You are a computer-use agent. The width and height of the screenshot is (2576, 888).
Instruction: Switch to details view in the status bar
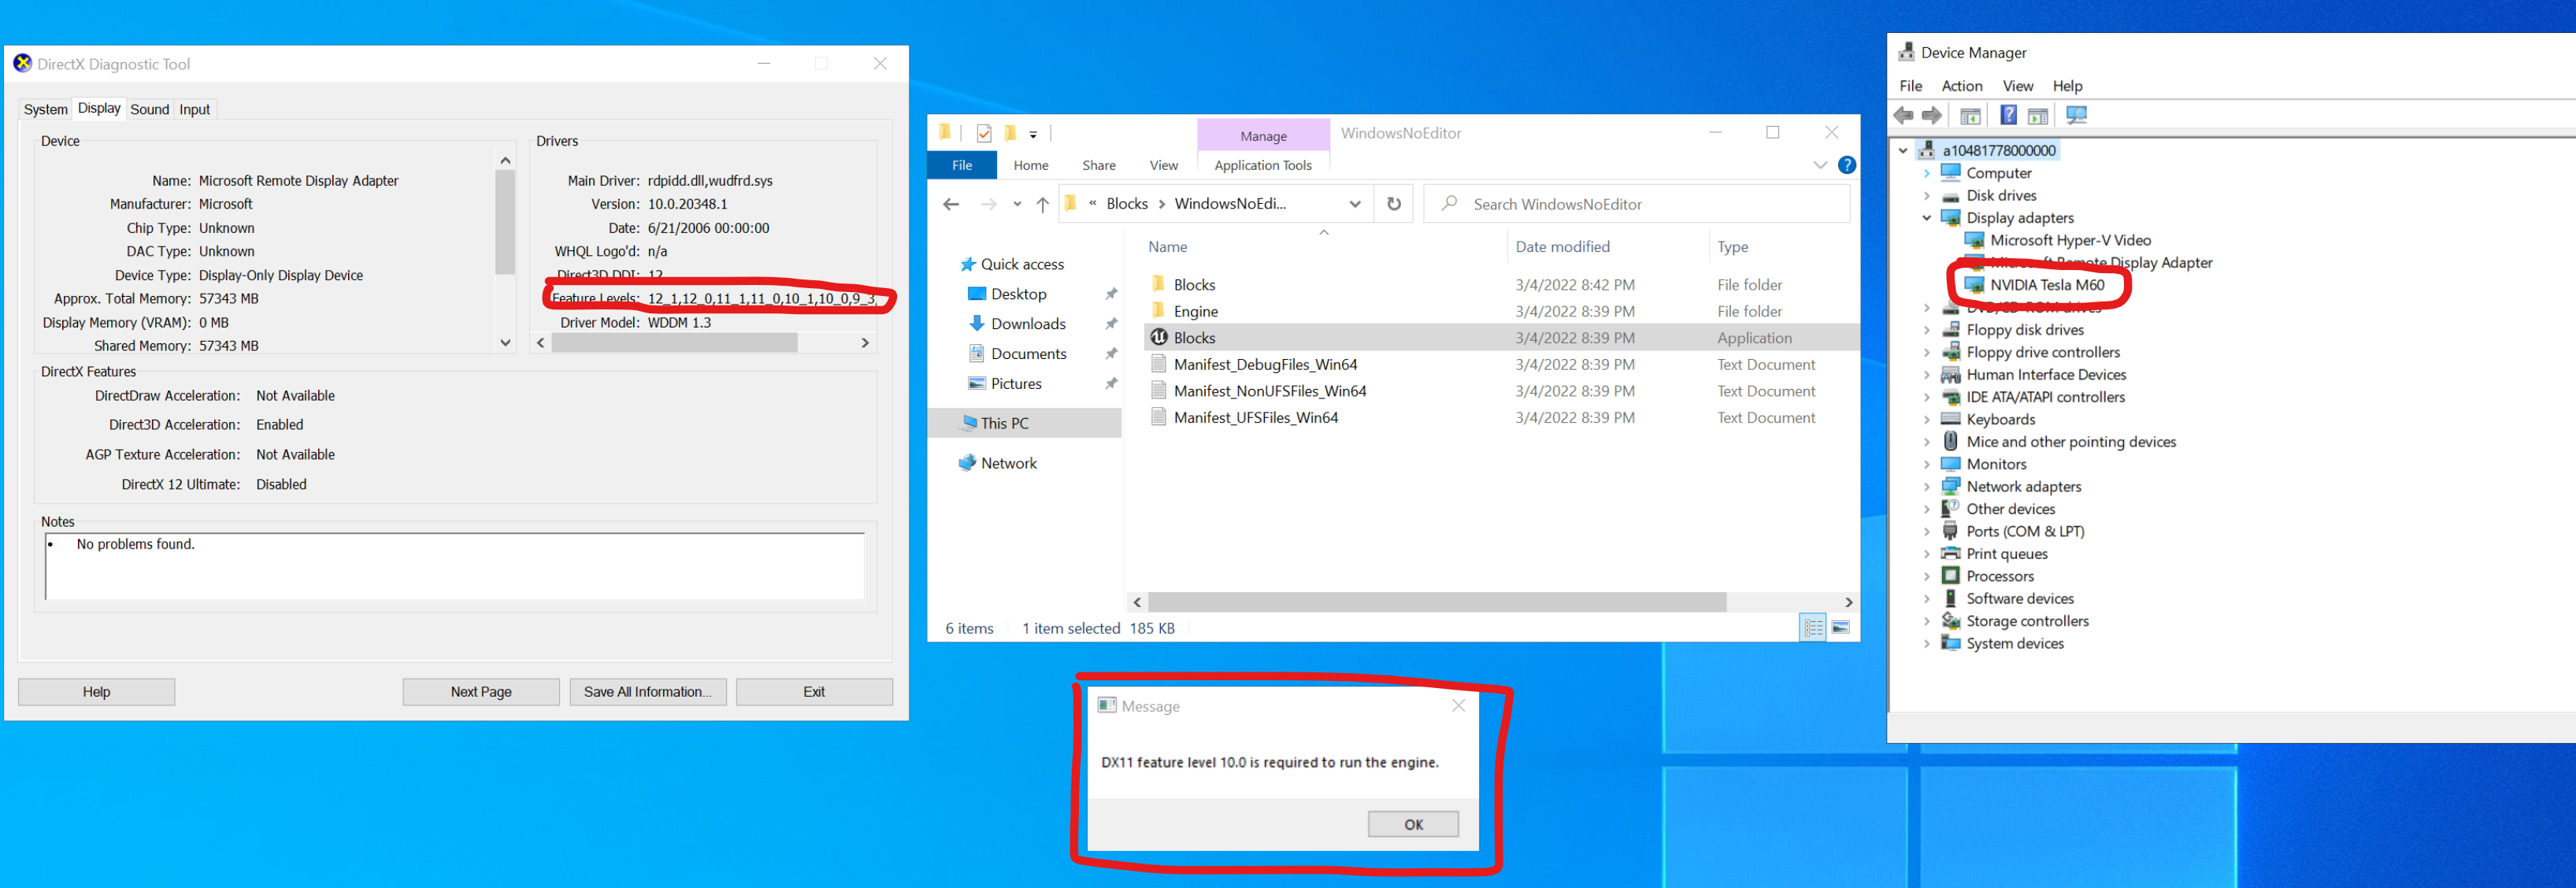click(x=1813, y=628)
